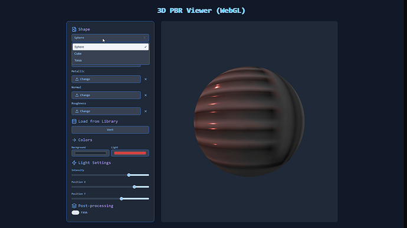407x228 pixels.
Task: Click the Position X slider handle
Action: click(134, 187)
